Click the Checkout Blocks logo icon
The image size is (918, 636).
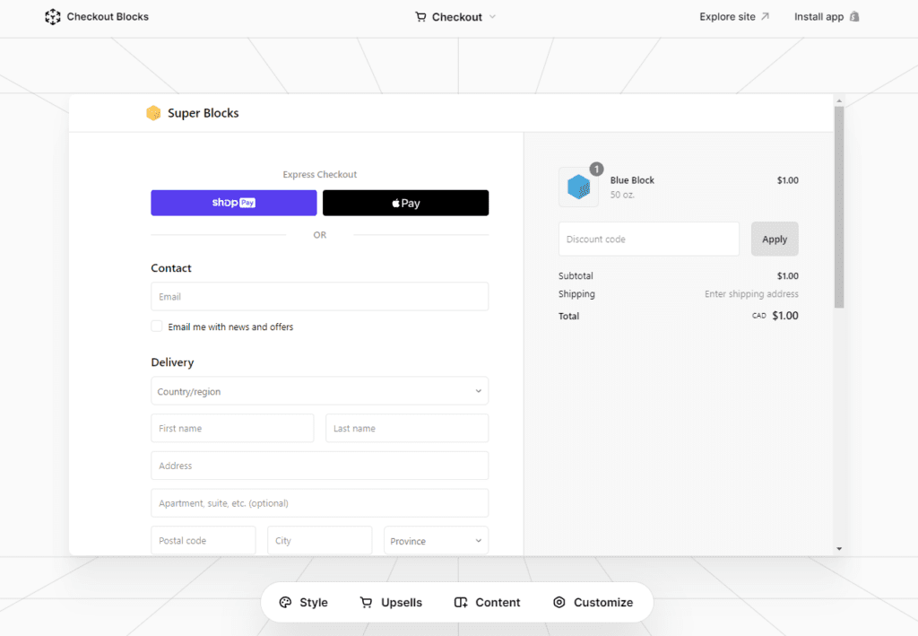point(52,16)
